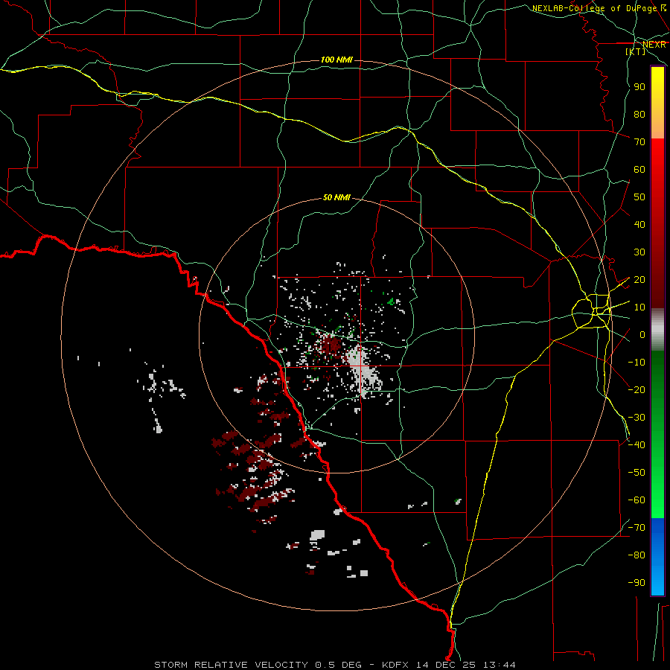
Task: Click the KDFX radar site identifier
Action: tap(395, 665)
